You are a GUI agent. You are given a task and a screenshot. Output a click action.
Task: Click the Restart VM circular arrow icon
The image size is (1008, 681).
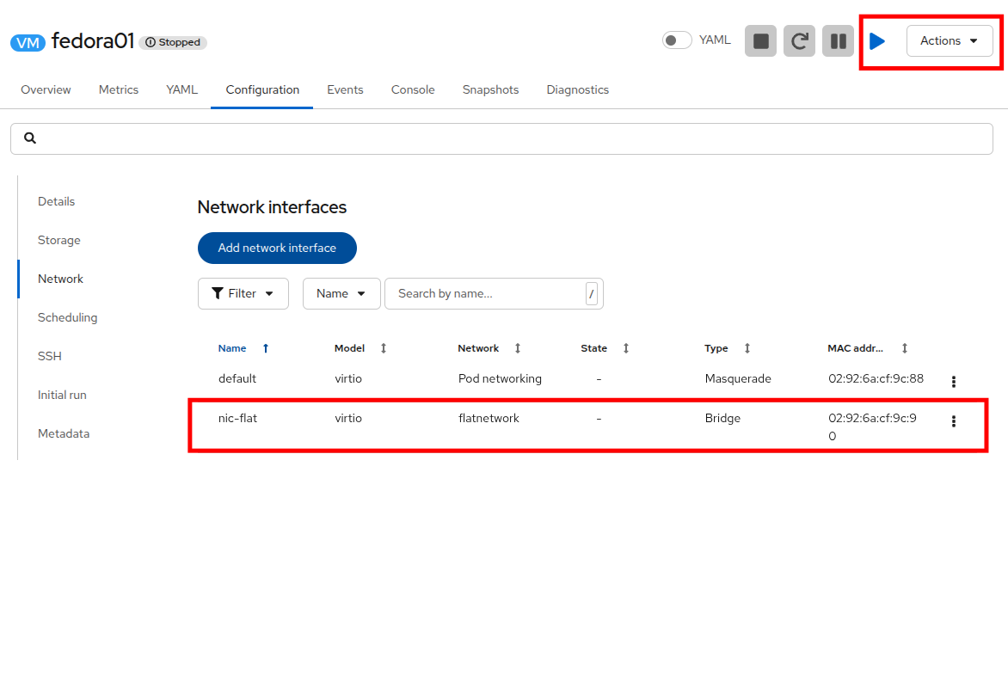click(x=799, y=41)
